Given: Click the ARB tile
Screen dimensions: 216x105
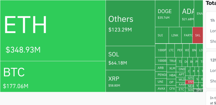Looking at the screenshot, I should (161, 68).
